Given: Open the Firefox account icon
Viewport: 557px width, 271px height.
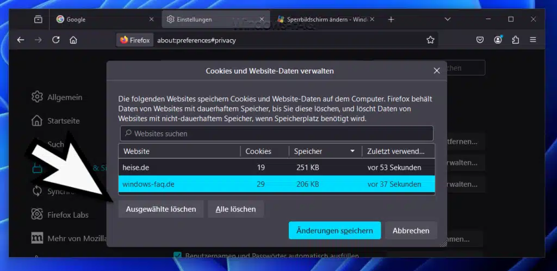Looking at the screenshot, I should pos(498,40).
